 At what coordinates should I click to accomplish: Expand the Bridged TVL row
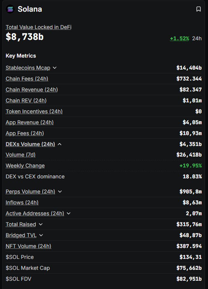[x=41, y=235]
